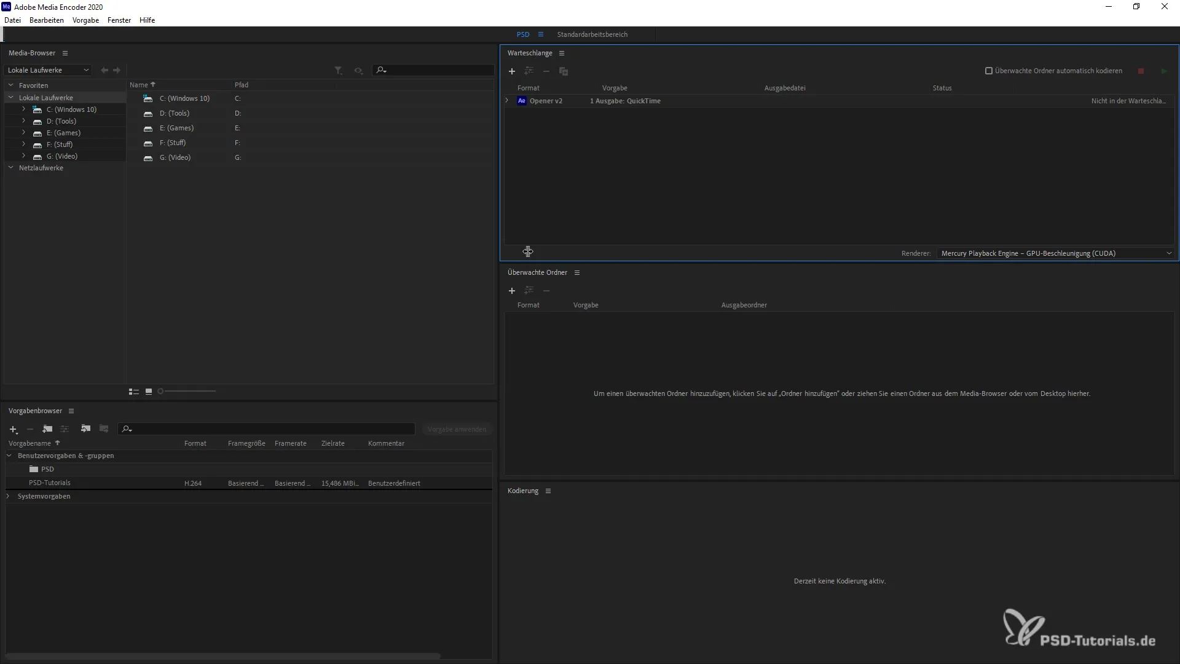The height and width of the screenshot is (664, 1180).
Task: Expand the Systemvorgaben group
Action: pyautogui.click(x=8, y=497)
